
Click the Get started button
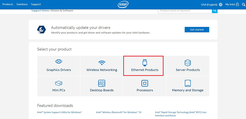pos(197,30)
